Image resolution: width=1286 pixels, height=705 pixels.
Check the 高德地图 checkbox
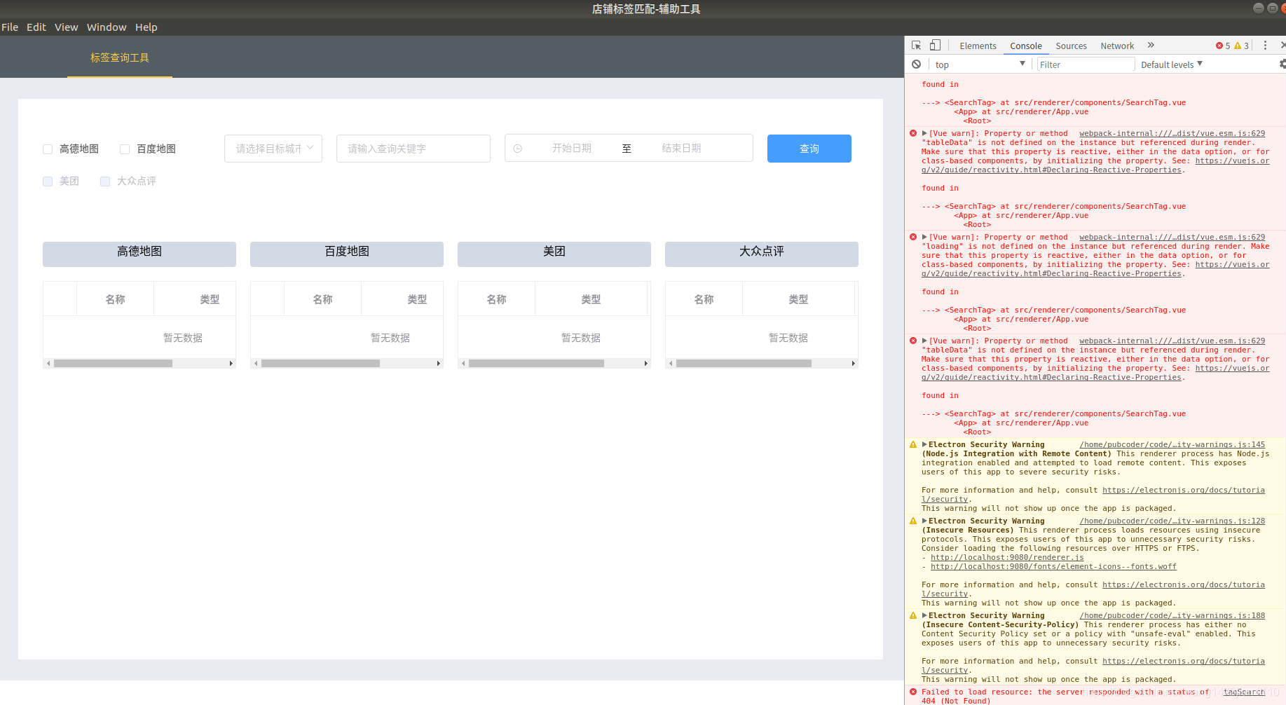pos(48,149)
